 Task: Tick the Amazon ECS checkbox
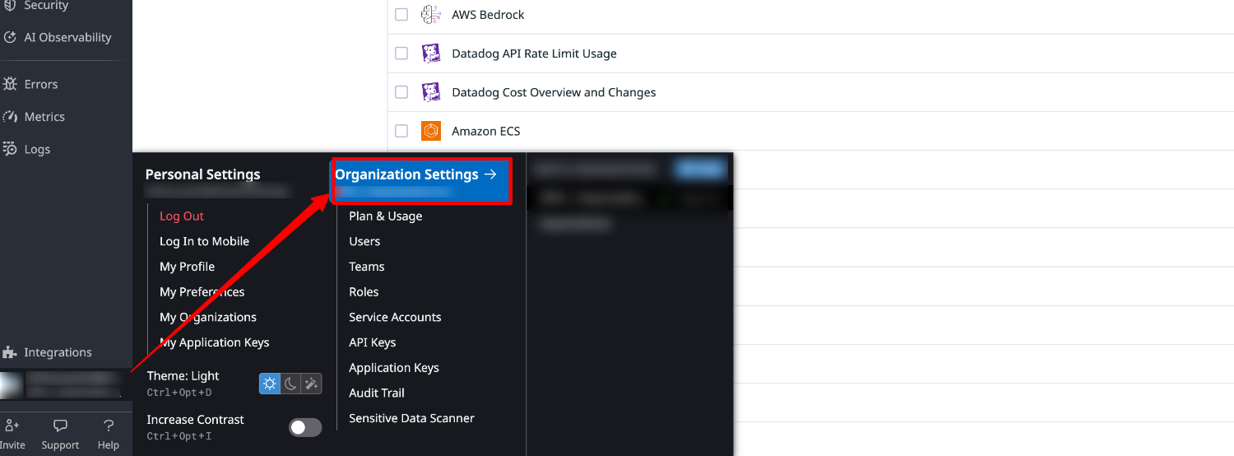pos(401,131)
